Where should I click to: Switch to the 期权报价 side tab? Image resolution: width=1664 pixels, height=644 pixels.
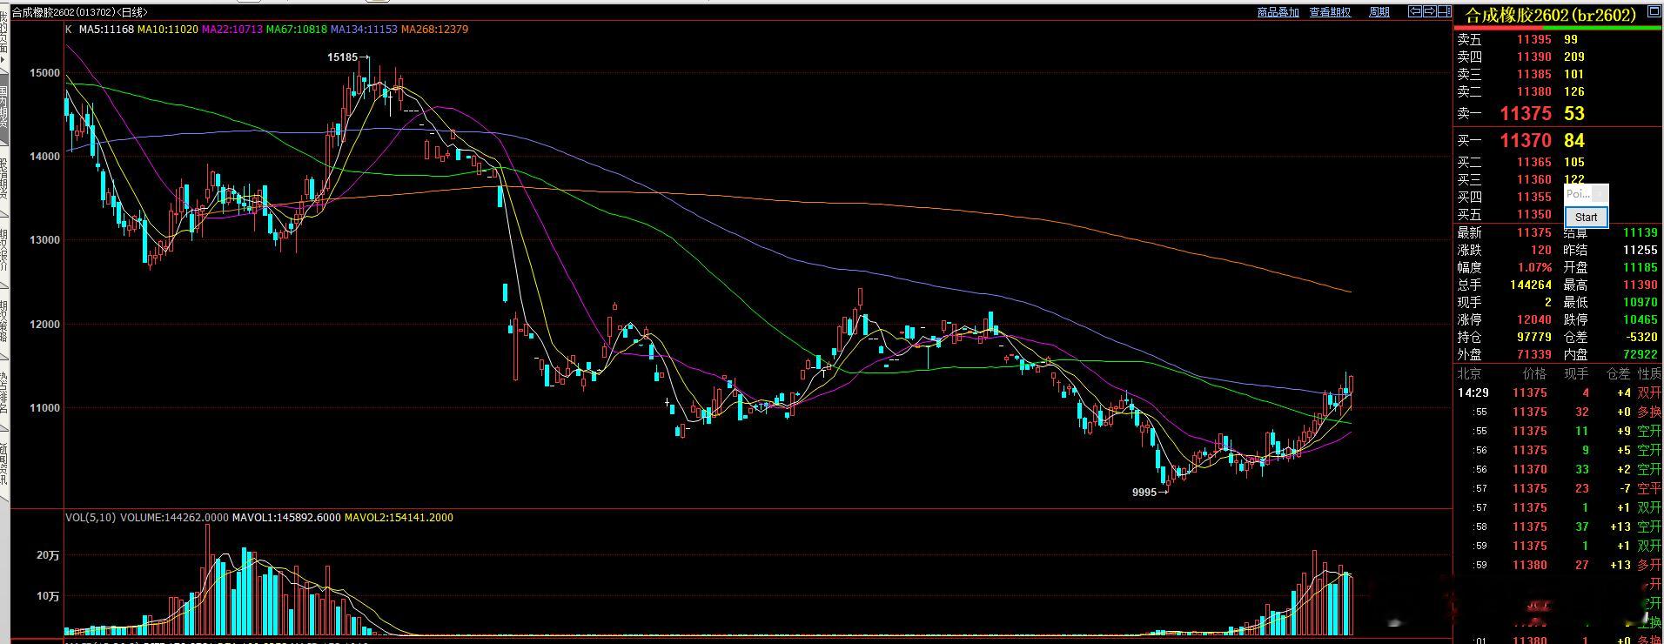[x=4, y=252]
